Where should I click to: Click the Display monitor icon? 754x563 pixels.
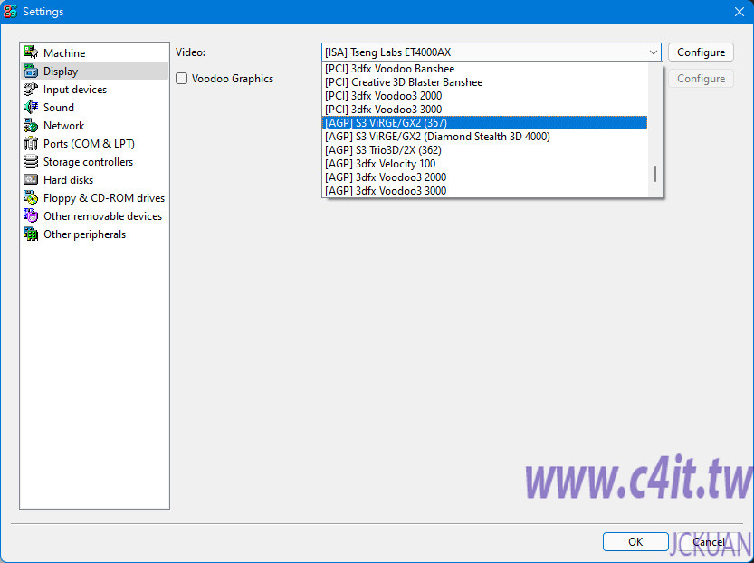coord(31,71)
